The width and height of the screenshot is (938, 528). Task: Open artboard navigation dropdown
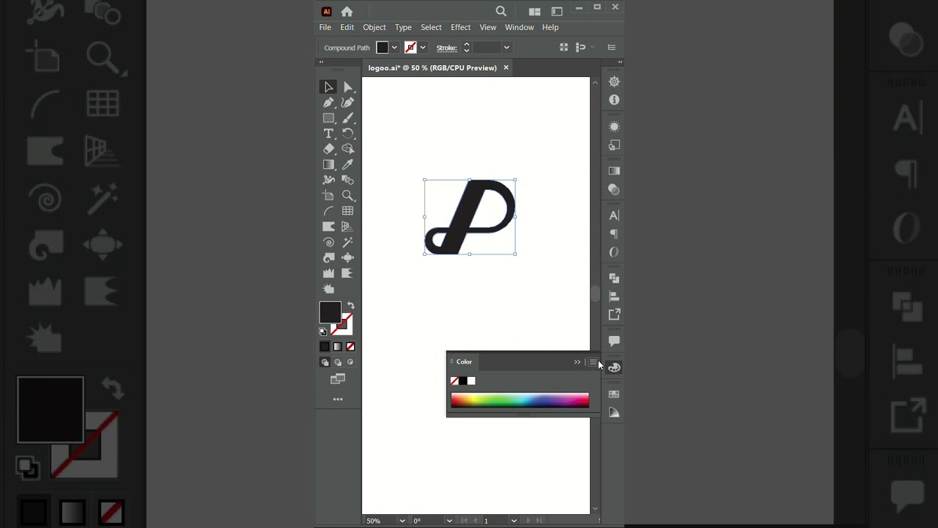coord(514,521)
